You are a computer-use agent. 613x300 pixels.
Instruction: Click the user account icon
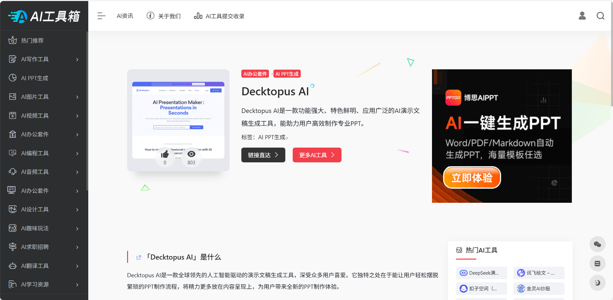click(582, 16)
